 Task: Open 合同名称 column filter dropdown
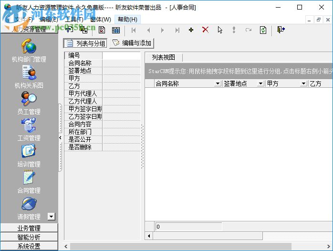[218, 84]
